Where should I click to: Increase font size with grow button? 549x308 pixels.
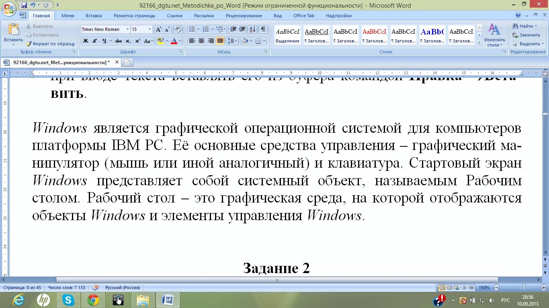click(x=158, y=29)
